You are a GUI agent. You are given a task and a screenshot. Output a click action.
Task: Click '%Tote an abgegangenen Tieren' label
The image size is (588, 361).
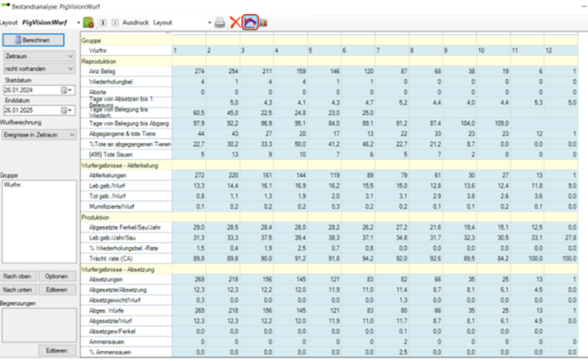(130, 144)
